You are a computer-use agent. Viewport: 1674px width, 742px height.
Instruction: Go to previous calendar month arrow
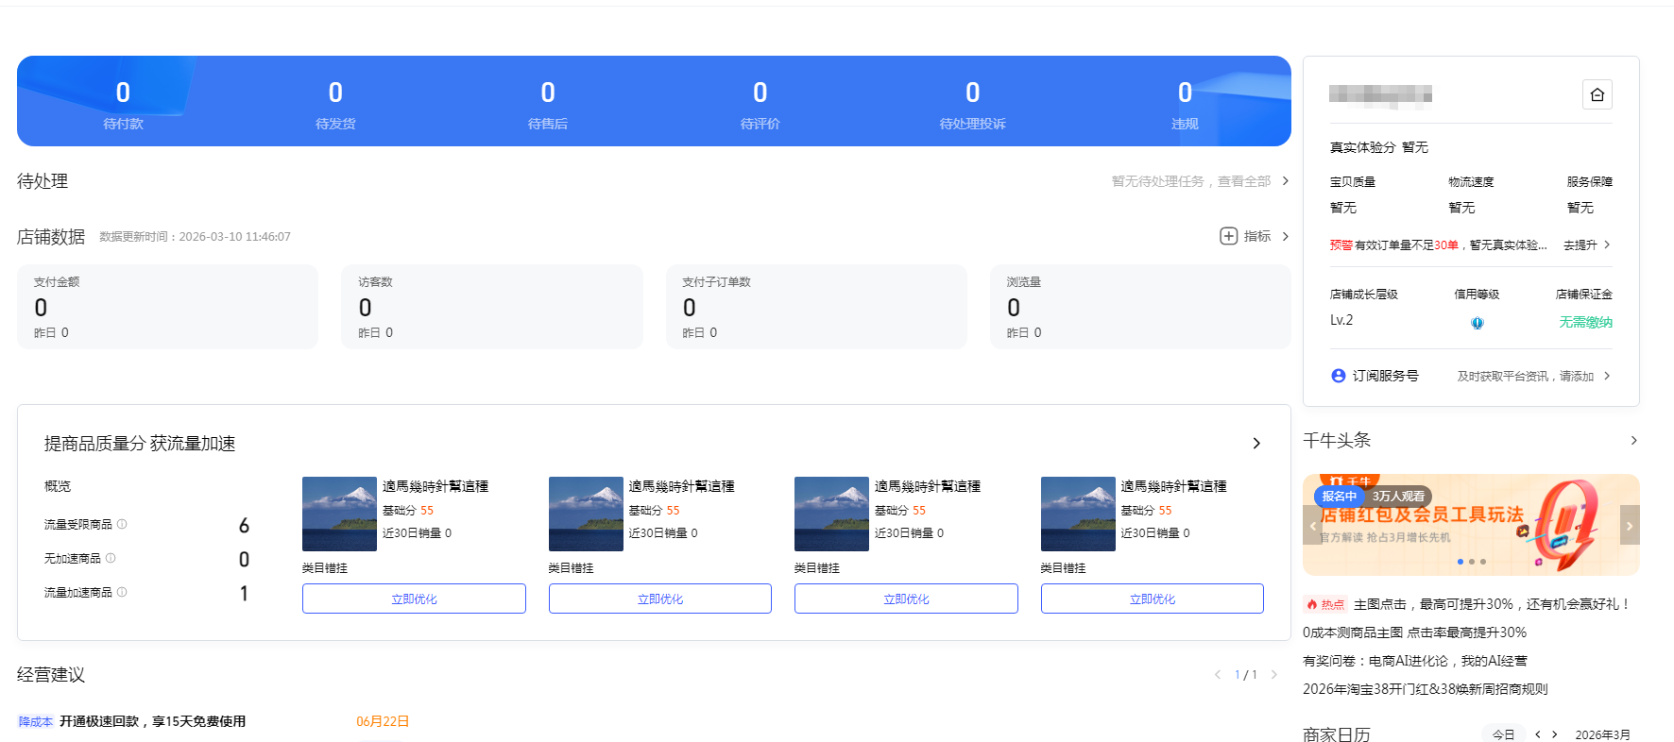pos(1538,734)
